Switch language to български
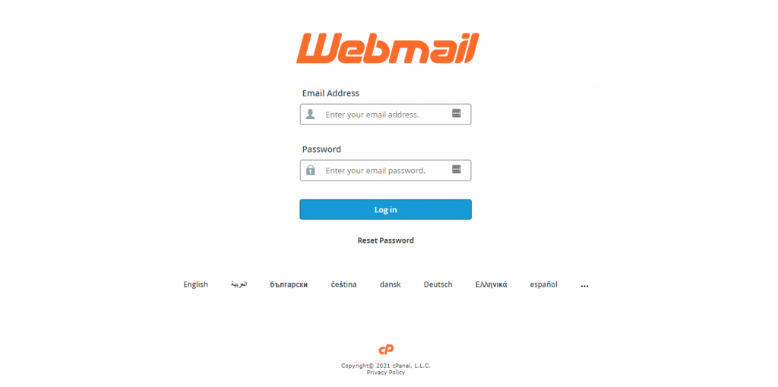Screen dimensions: 778x387 tap(289, 285)
